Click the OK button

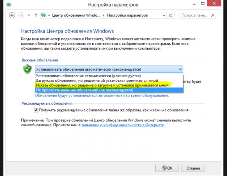click(167, 168)
